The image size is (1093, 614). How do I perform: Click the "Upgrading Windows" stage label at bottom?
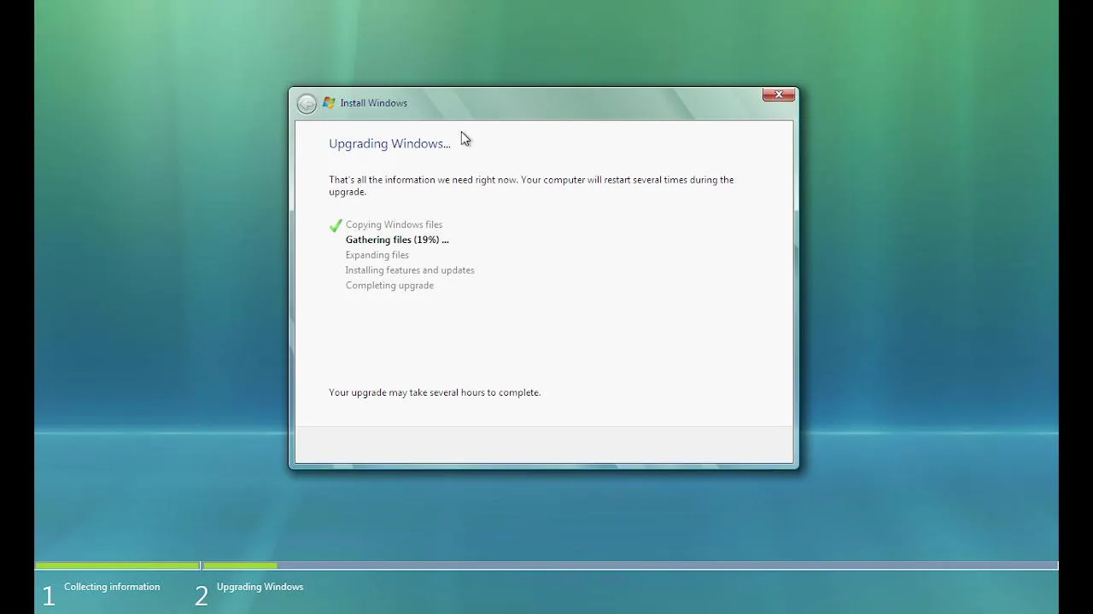click(260, 587)
